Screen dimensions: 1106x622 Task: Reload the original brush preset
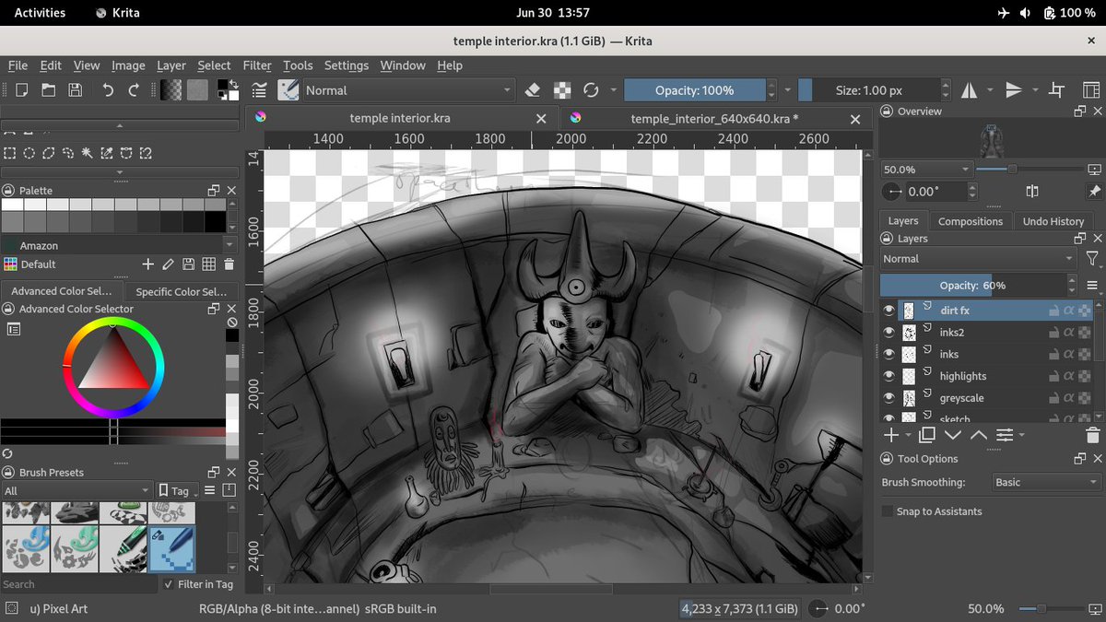click(x=591, y=90)
